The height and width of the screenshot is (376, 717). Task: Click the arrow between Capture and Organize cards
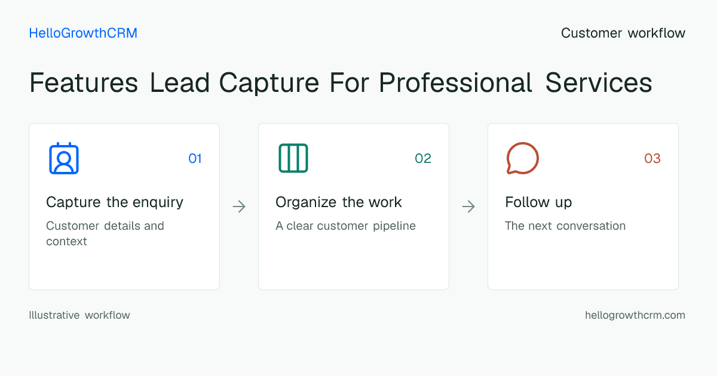tap(239, 207)
